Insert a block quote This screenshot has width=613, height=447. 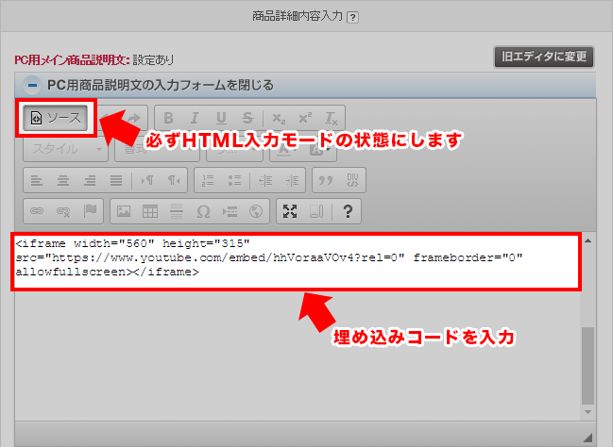click(x=326, y=180)
